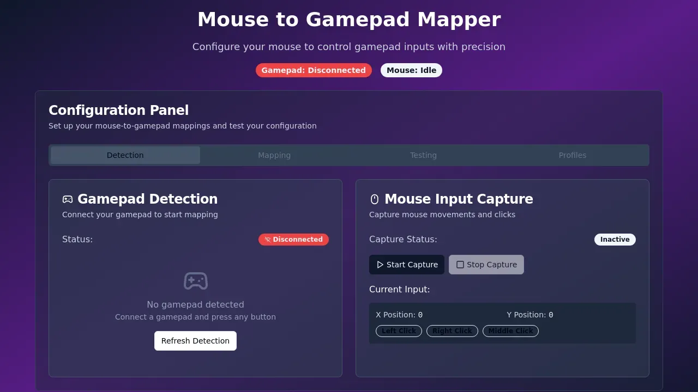Switch to the Detection tab
698x392 pixels.
click(x=125, y=155)
